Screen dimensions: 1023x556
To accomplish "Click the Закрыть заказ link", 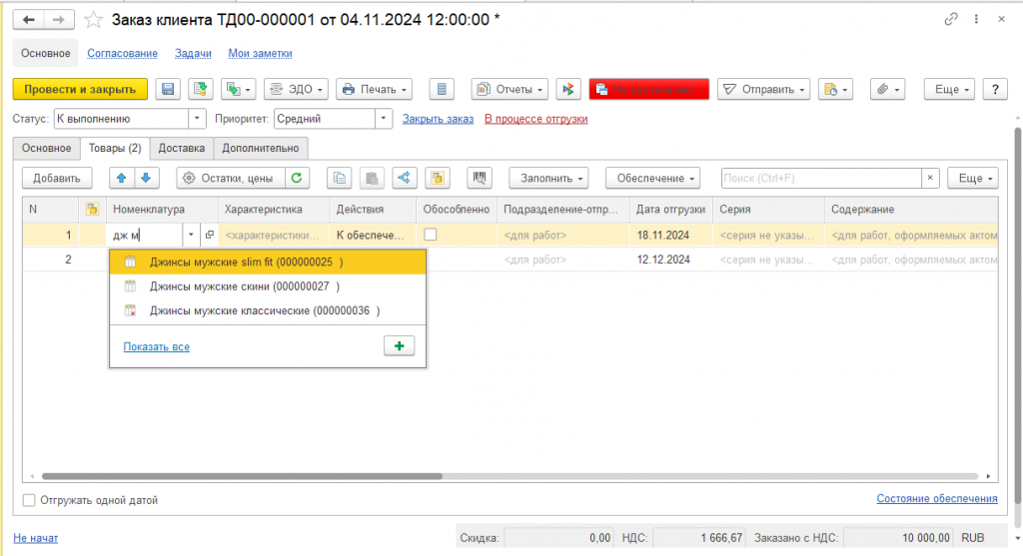I will [x=438, y=119].
